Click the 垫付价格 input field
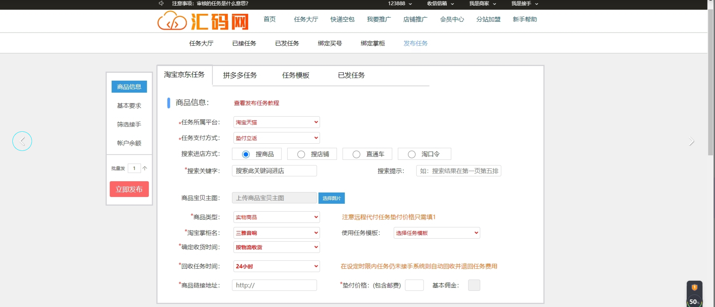 (x=414, y=286)
